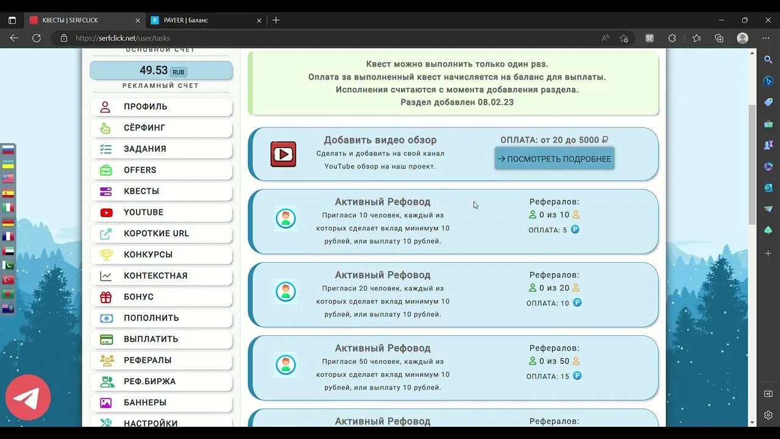Open the СЁРФИНГ section
780x439 pixels.
pyautogui.click(x=161, y=128)
